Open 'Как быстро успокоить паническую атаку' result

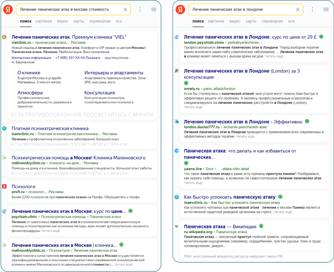click(229, 197)
